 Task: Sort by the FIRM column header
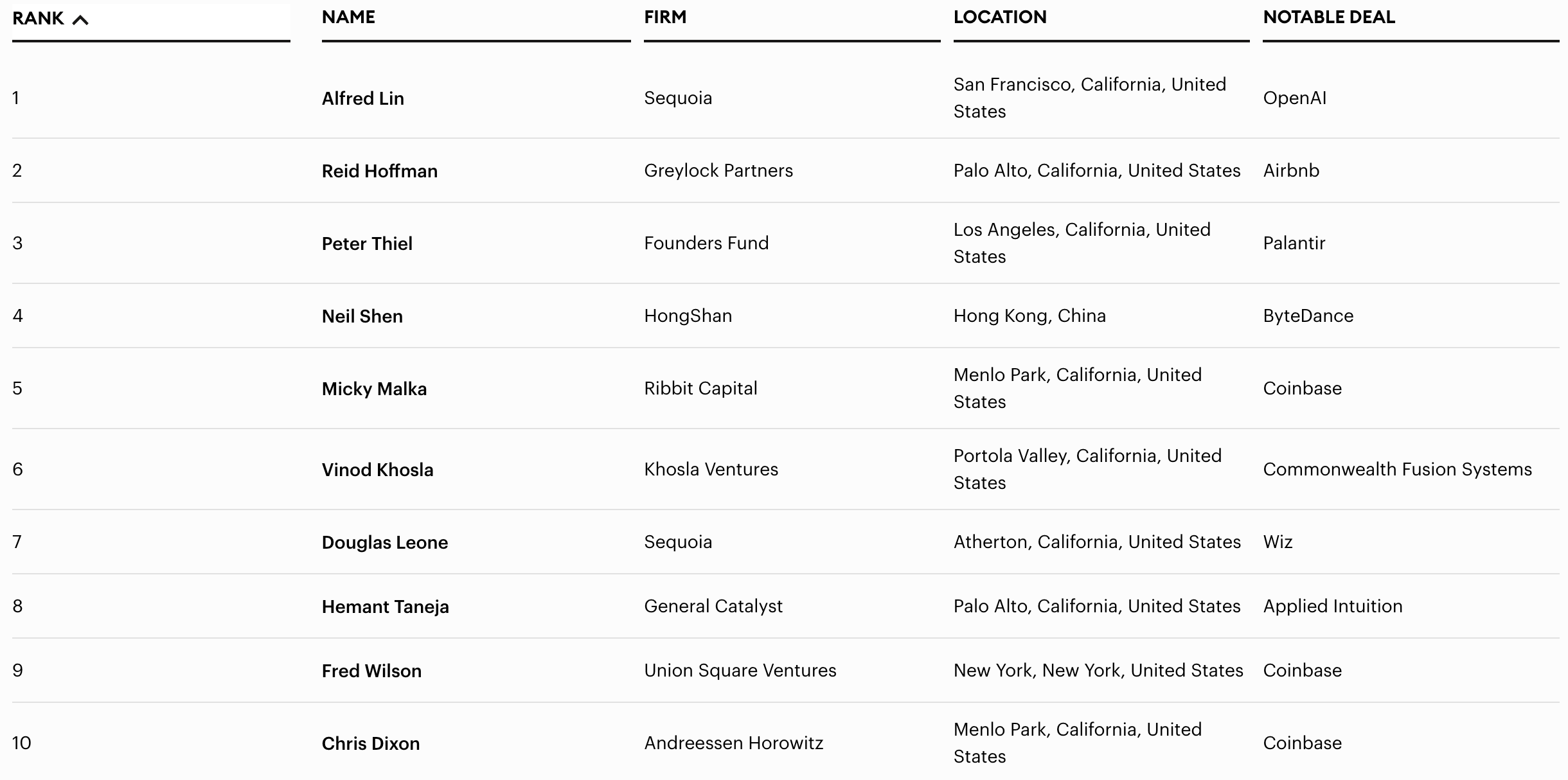pyautogui.click(x=665, y=17)
